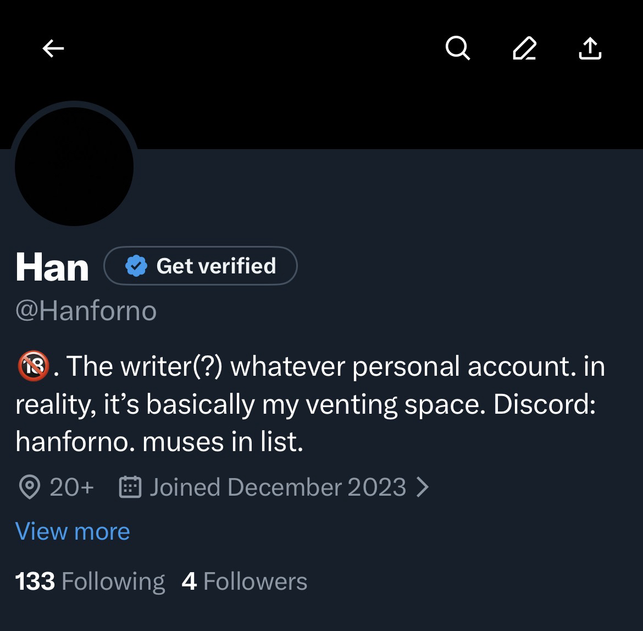Open View more profile details

[x=73, y=531]
